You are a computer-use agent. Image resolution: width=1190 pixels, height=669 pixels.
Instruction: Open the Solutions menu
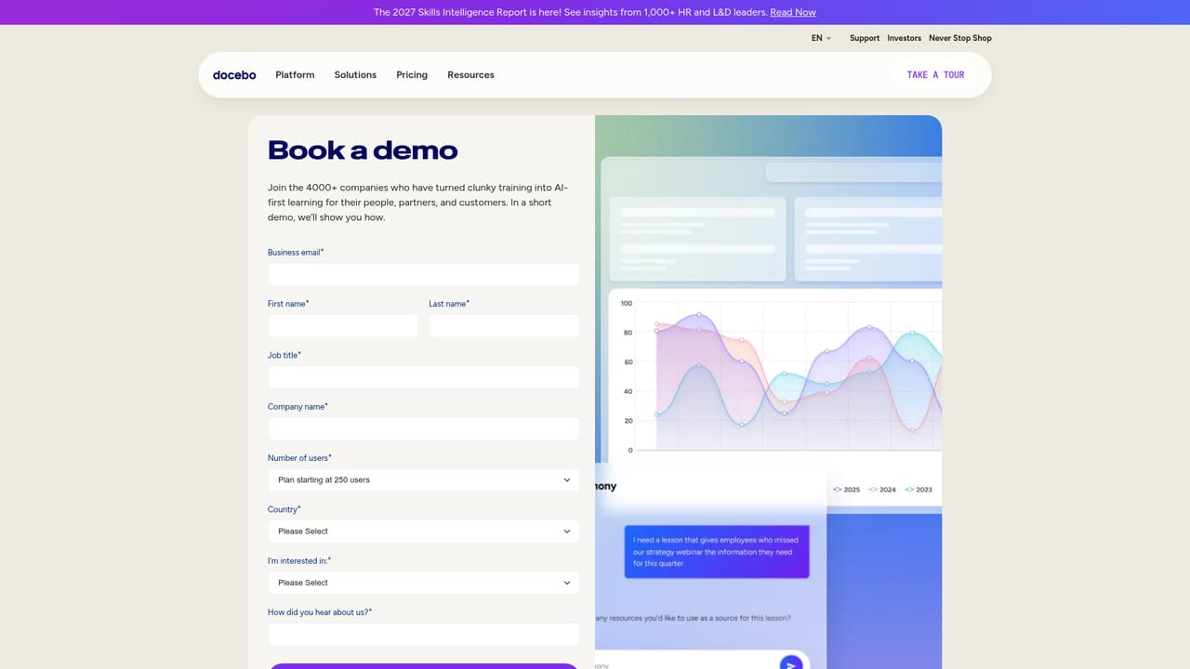pos(355,75)
